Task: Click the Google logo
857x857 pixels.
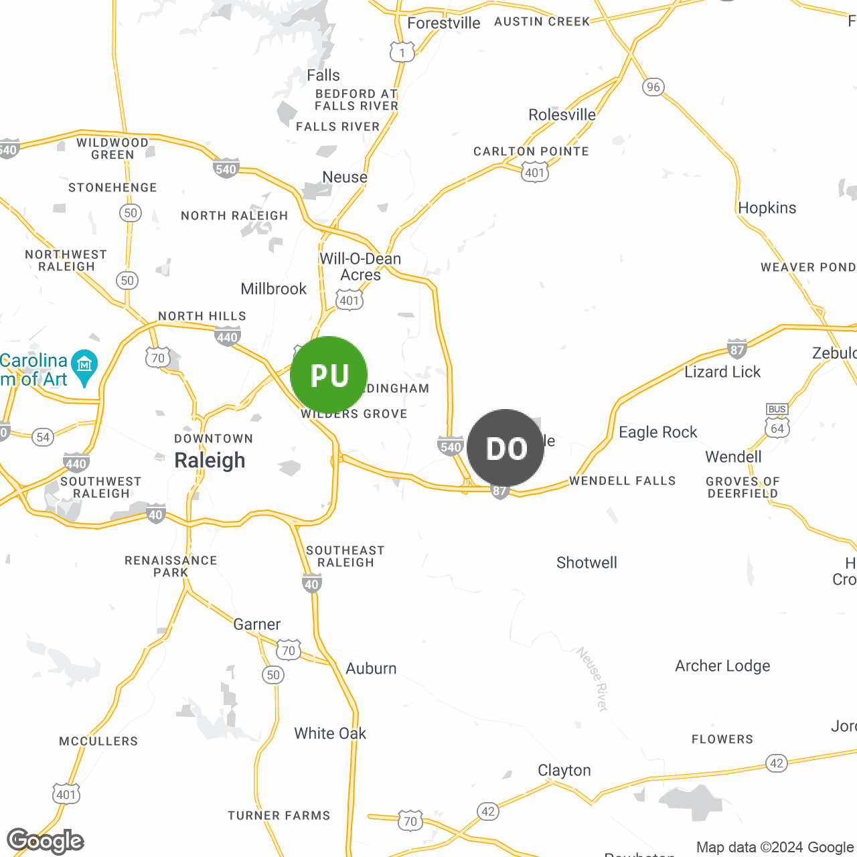Action: pyautogui.click(x=46, y=841)
